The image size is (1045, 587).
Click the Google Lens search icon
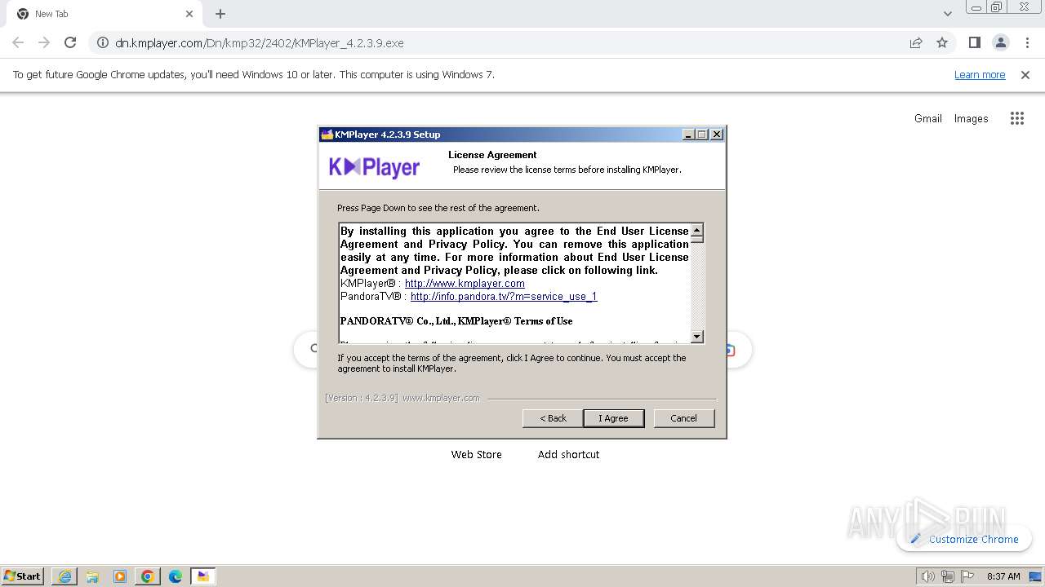pos(729,350)
